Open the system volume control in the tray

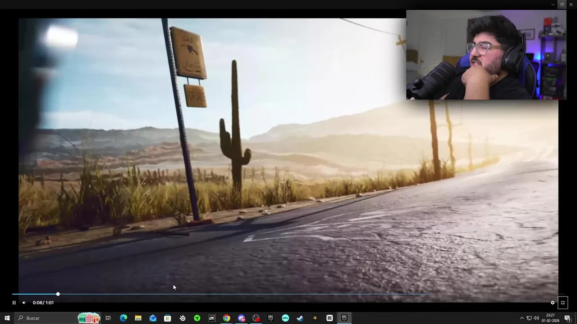pos(536,318)
